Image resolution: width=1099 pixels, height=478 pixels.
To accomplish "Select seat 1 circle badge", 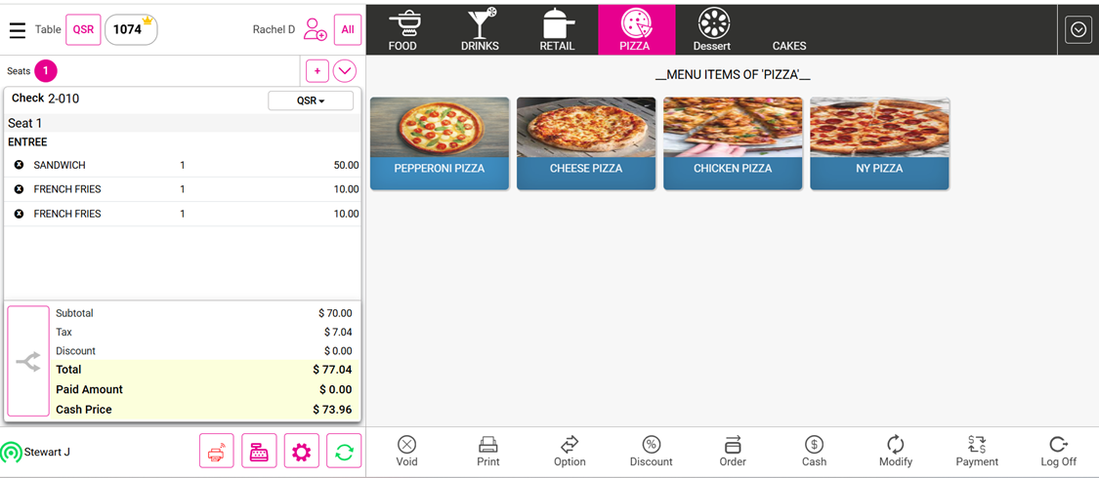I will tap(45, 71).
